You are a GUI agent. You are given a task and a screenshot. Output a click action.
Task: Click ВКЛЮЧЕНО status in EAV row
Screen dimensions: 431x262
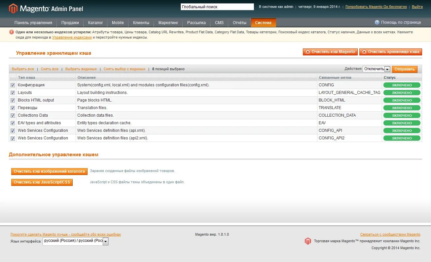402,123
